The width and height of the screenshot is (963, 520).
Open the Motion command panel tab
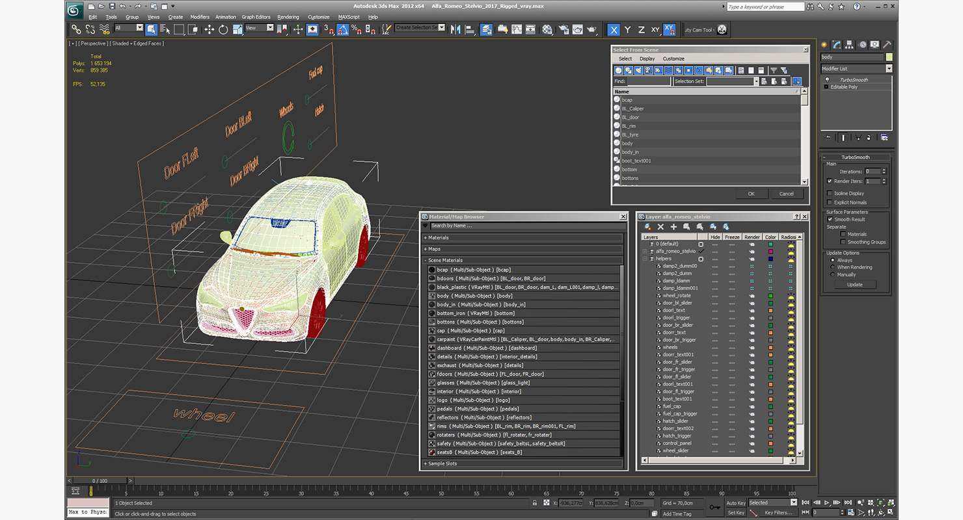[863, 44]
